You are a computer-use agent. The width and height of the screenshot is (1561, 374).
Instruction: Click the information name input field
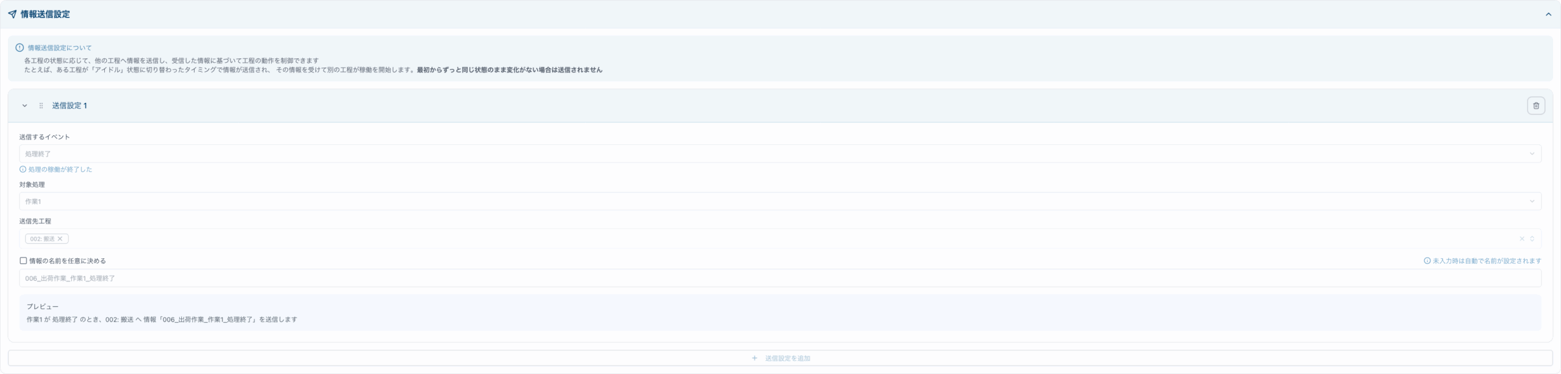[779, 278]
